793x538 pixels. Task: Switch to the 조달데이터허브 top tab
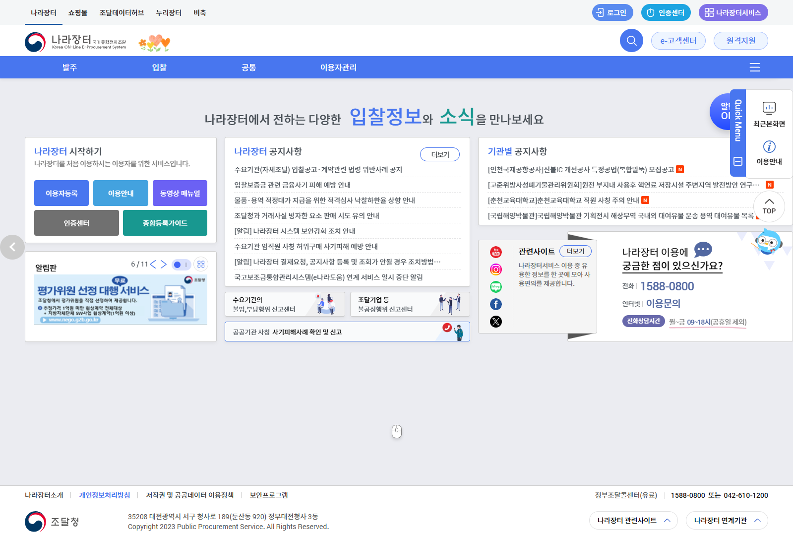(x=122, y=12)
